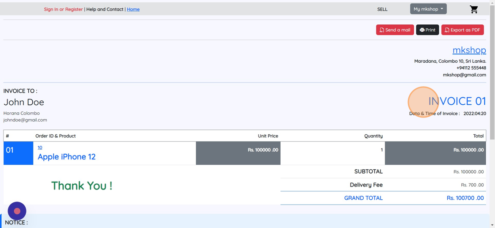Click the Unit Price column header
Screen dimensions: 495x228
(x=268, y=136)
